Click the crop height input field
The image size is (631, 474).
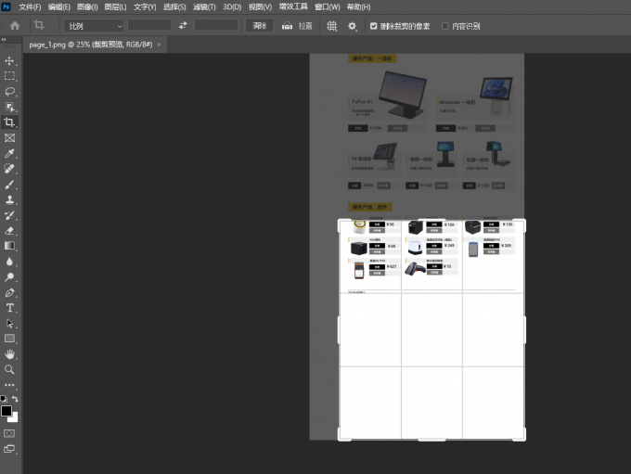pyautogui.click(x=216, y=25)
